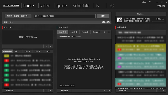Screen dimensions: 168x95
Task: Click the ba_nasne device header
Action: (141, 14)
